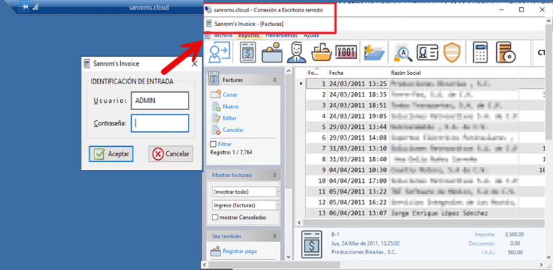Click the Razón Social column header
Screen dimensions: 553x270
pyautogui.click(x=454, y=73)
